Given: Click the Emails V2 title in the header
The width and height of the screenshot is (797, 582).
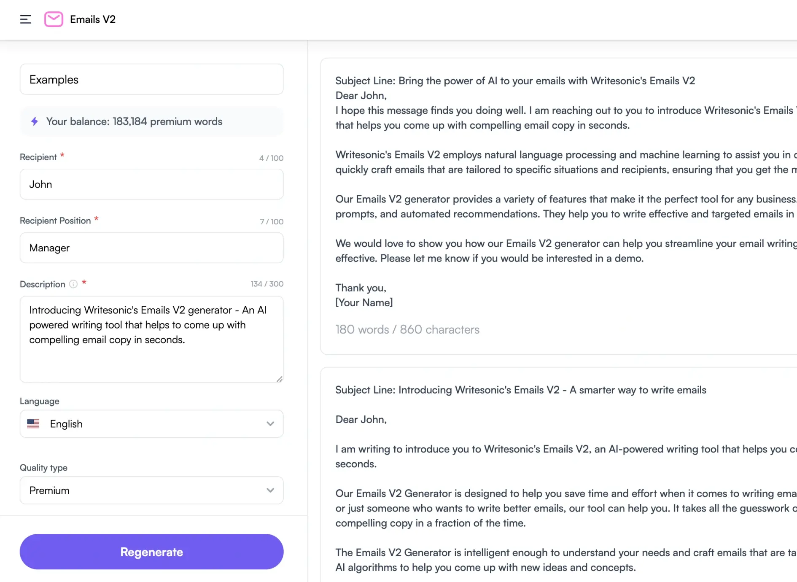Looking at the screenshot, I should pos(93,19).
